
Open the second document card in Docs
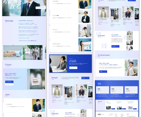tap(117, 90)
